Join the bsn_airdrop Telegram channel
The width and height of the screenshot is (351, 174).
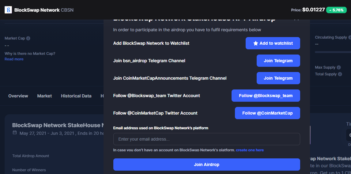tap(278, 61)
